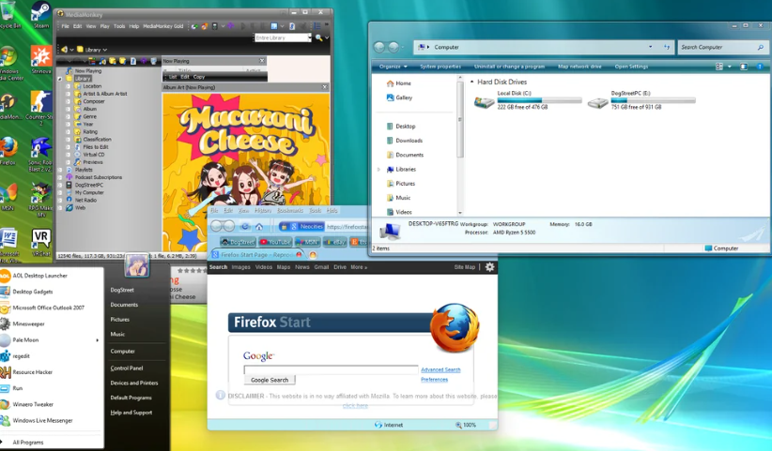
Task: Click the Firefox reload button
Action: coord(245,227)
